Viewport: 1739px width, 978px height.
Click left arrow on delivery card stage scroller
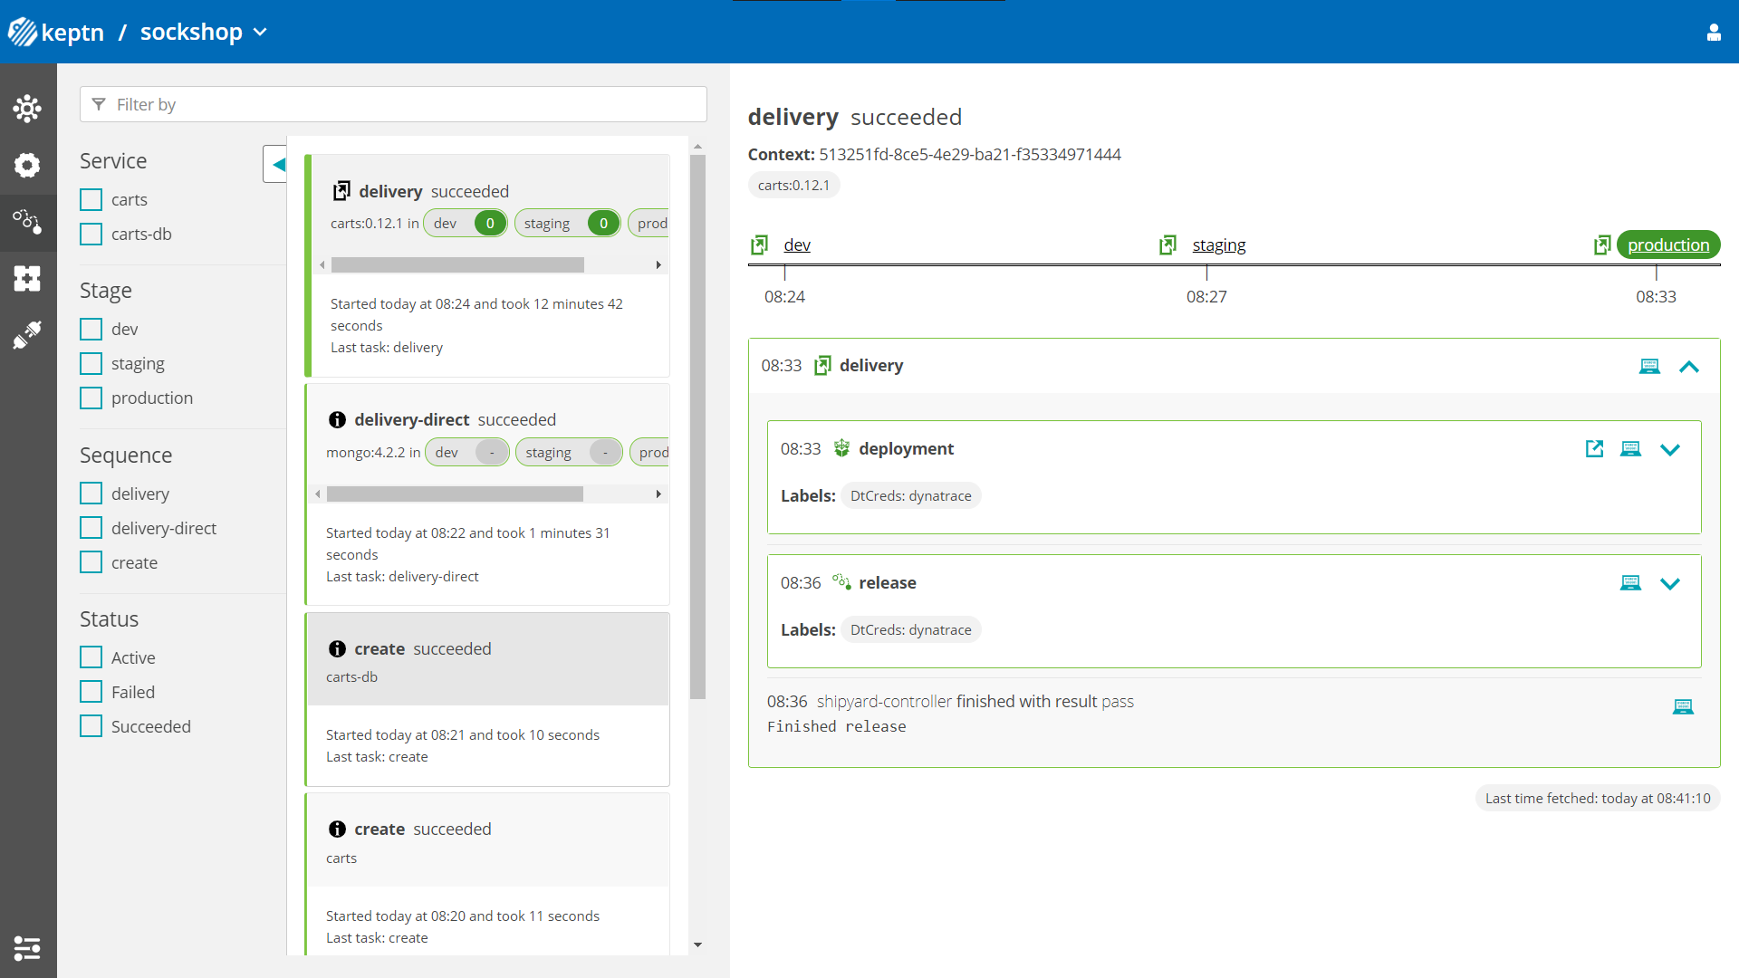(322, 265)
